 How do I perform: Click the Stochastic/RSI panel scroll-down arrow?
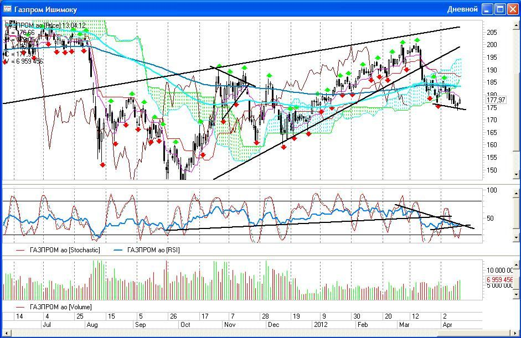[x=516, y=238]
